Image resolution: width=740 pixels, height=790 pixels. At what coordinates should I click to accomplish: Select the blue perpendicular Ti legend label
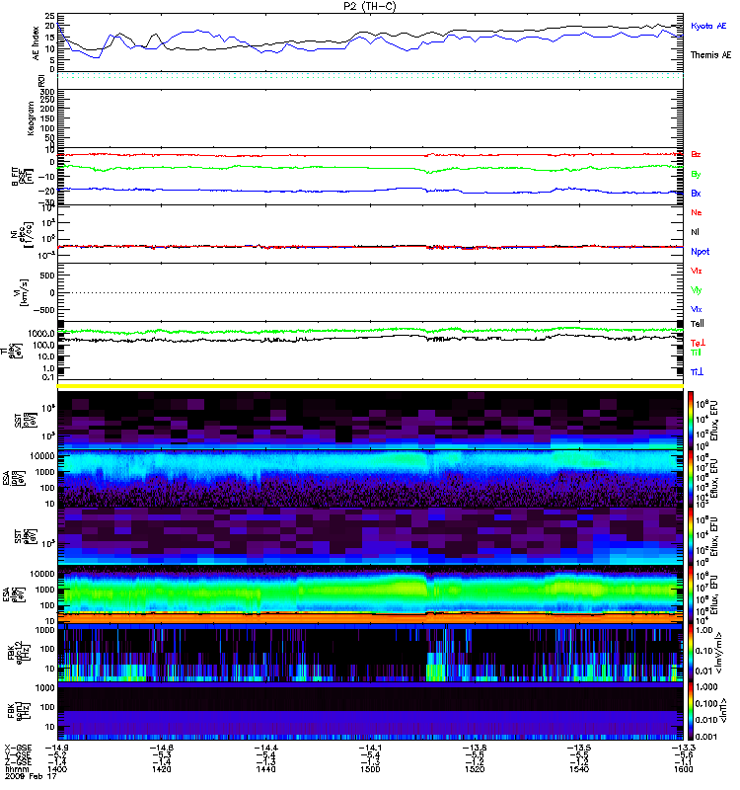tap(697, 372)
